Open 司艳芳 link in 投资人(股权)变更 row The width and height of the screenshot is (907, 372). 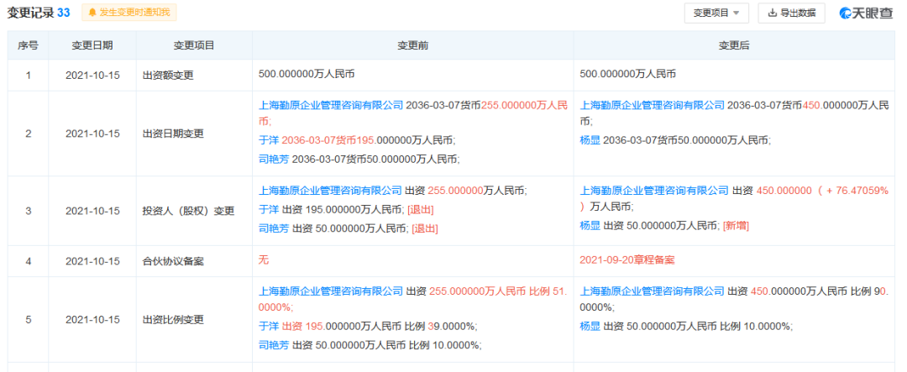[x=274, y=228]
